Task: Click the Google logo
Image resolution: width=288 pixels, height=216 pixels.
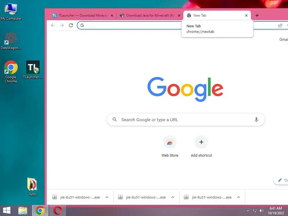Action: (x=185, y=89)
